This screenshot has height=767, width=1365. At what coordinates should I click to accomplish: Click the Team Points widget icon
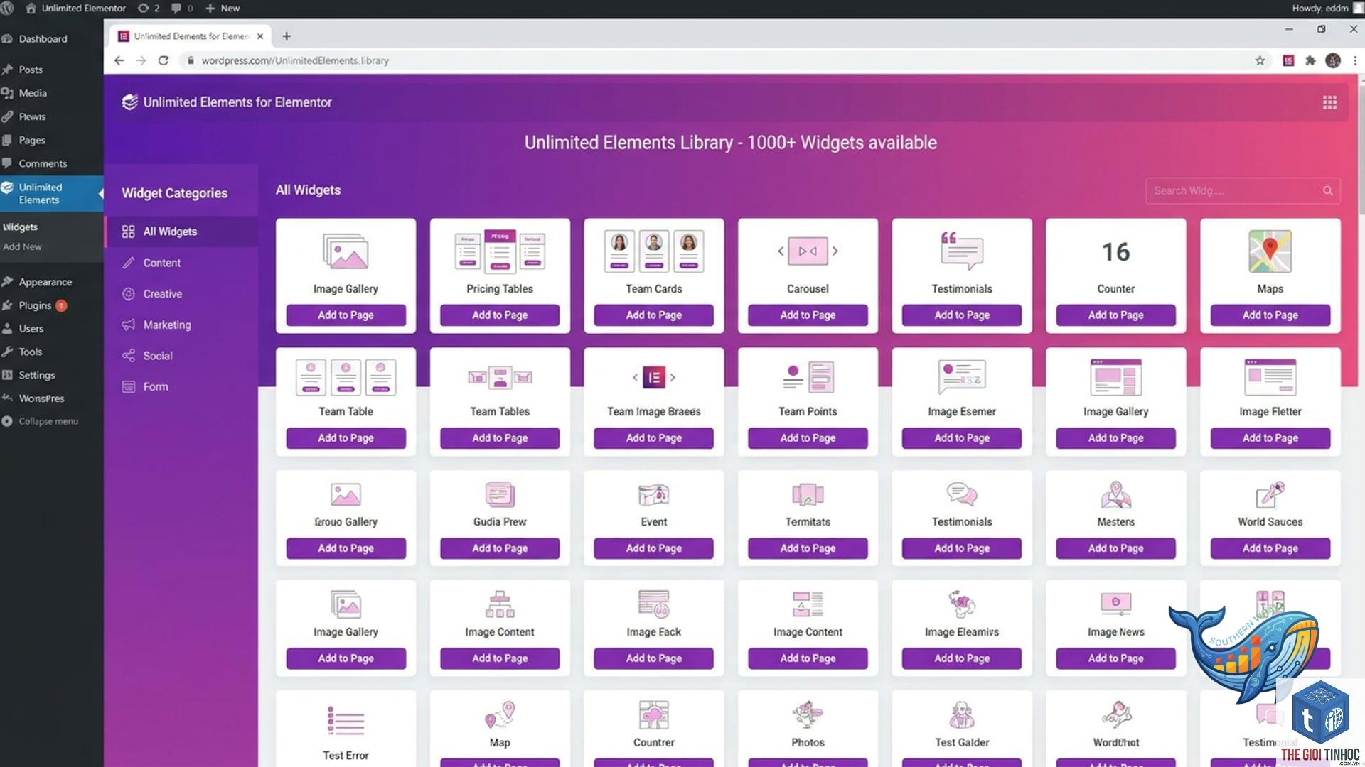point(808,377)
